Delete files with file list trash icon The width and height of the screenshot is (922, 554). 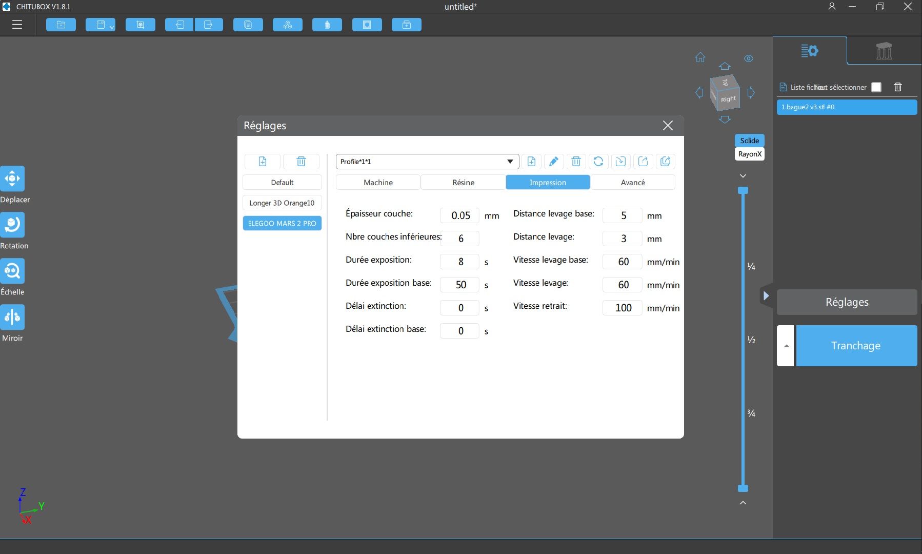(898, 87)
